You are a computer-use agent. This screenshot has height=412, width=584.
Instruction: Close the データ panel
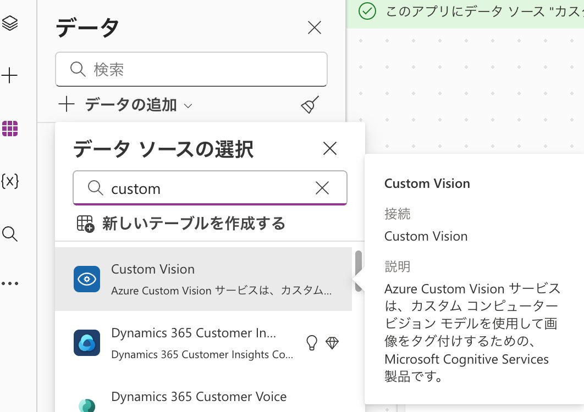coord(315,27)
